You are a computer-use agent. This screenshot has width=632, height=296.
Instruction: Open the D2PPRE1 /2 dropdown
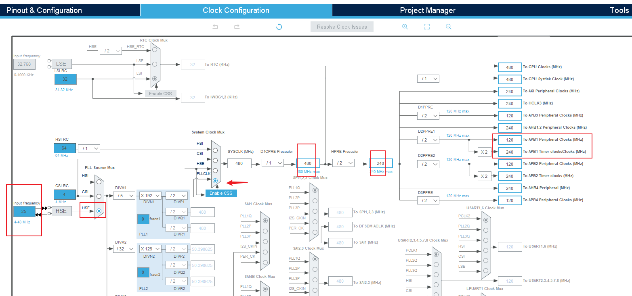point(428,140)
